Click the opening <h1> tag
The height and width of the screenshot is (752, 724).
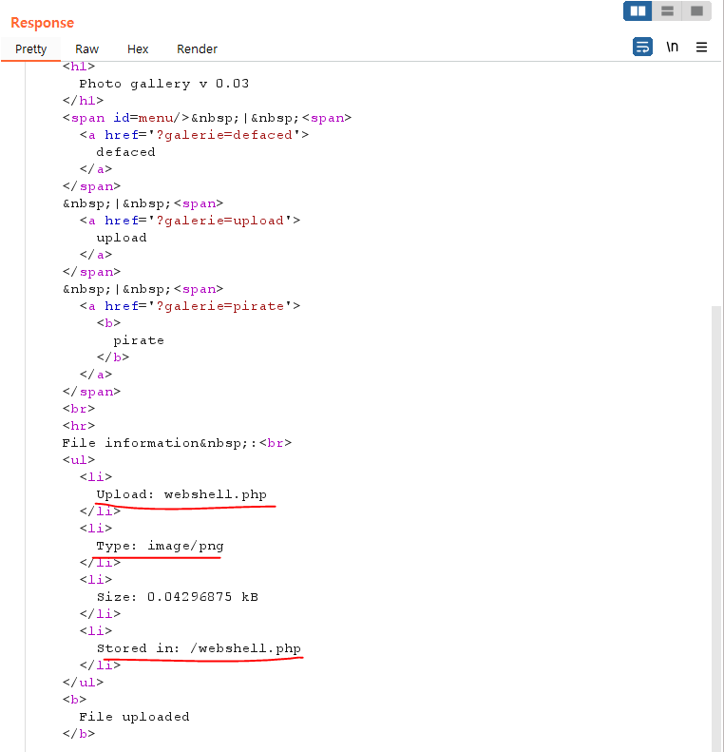point(79,67)
